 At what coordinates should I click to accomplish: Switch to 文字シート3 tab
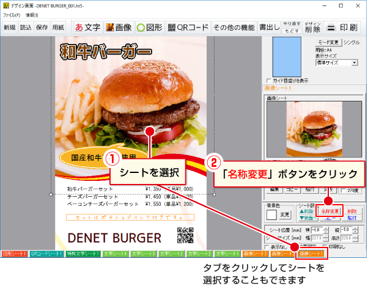click(143, 254)
